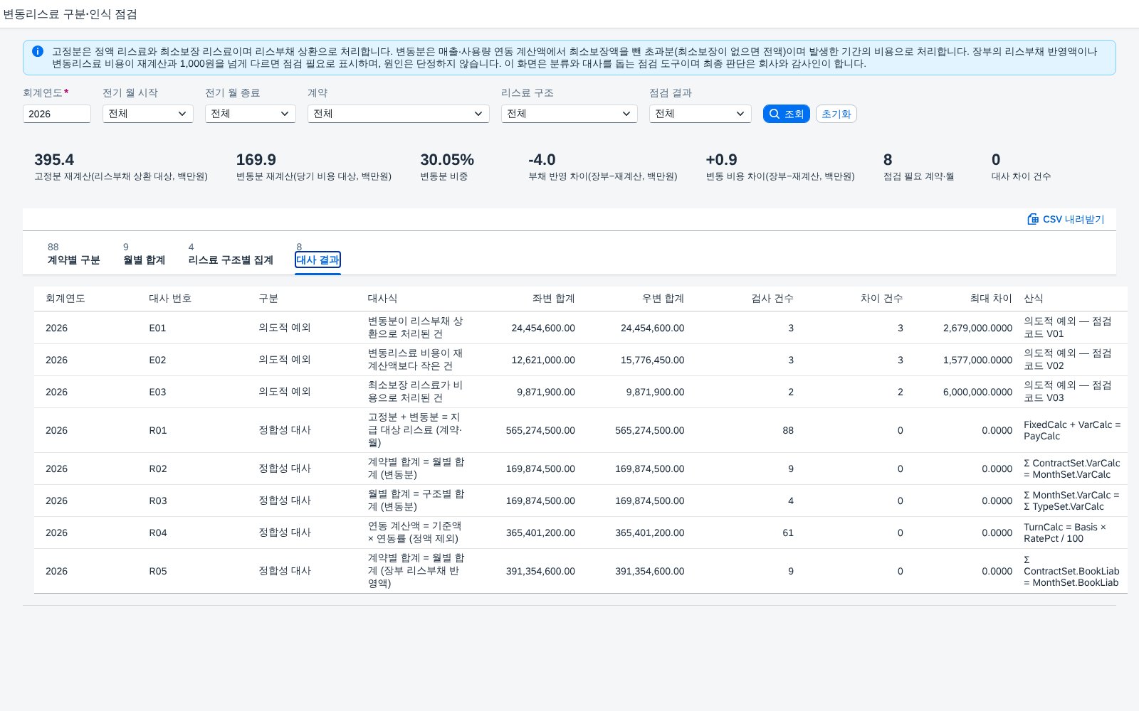The height and width of the screenshot is (711, 1139).
Task: Click the 169.9 변동분 재계산 KPI value
Action: point(256,160)
